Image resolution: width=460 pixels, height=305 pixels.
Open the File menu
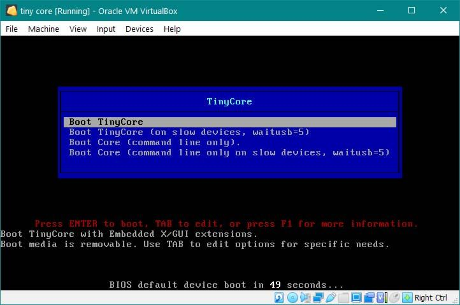[x=11, y=29]
